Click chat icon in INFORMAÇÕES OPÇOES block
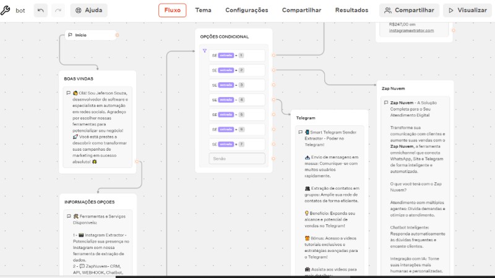 click(69, 216)
